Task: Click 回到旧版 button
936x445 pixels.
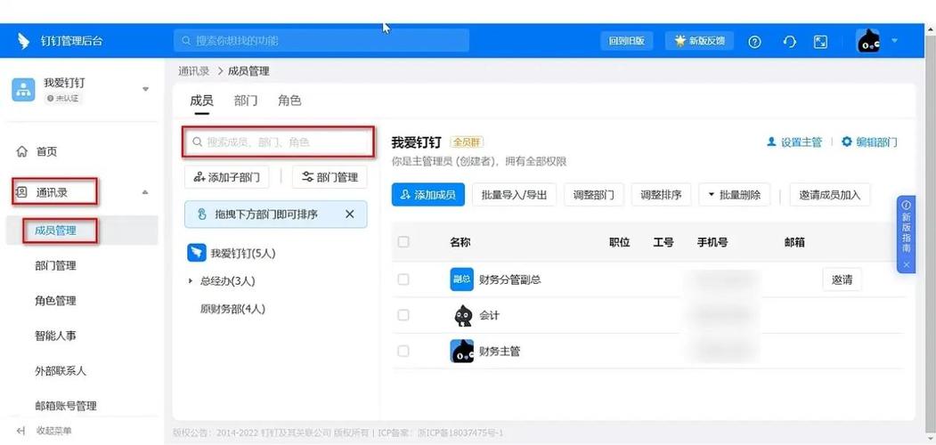Action: (626, 41)
